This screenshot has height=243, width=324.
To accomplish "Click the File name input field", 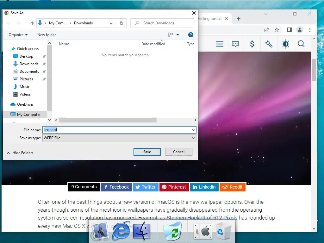I will tap(117, 130).
